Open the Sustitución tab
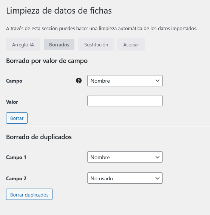The width and height of the screenshot is (210, 215). tap(96, 45)
